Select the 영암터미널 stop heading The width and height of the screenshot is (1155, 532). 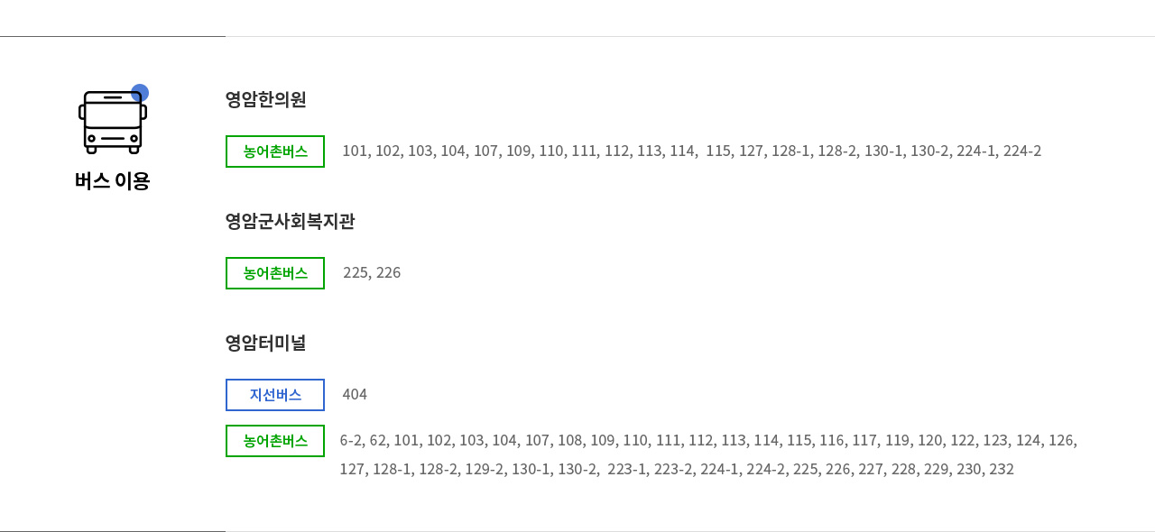(266, 343)
